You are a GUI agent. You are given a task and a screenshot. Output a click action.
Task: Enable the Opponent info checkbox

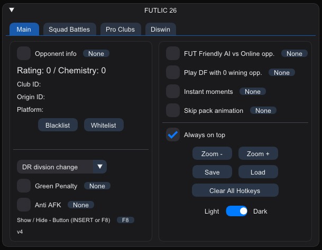click(x=24, y=53)
